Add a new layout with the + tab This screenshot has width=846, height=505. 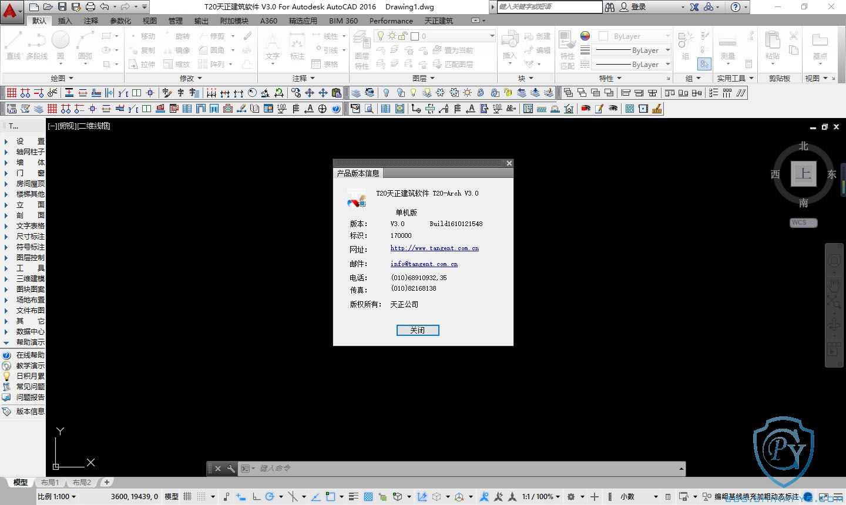[106, 482]
